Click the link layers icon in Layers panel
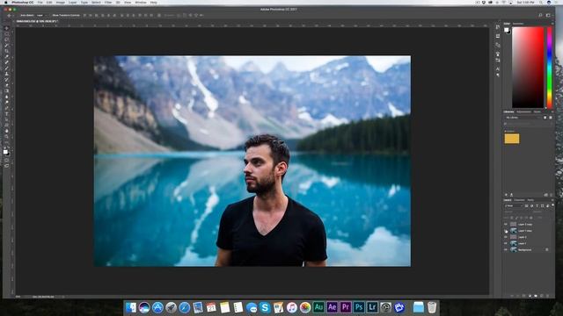Screen dimensions: 563x316 pos(512,296)
